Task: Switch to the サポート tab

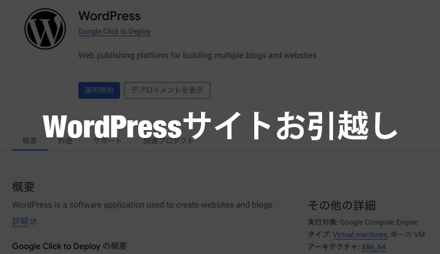Action: click(108, 141)
